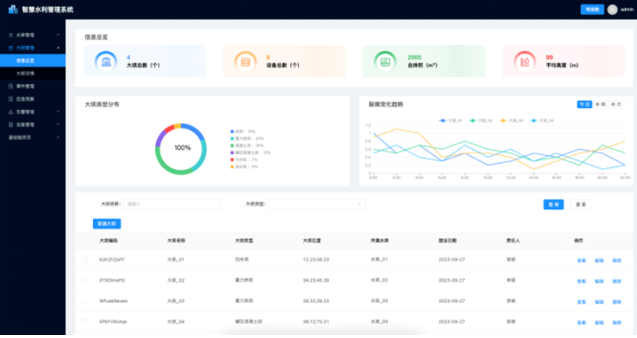
Task: Focus the 大坝名称 search input
Action: pos(171,204)
